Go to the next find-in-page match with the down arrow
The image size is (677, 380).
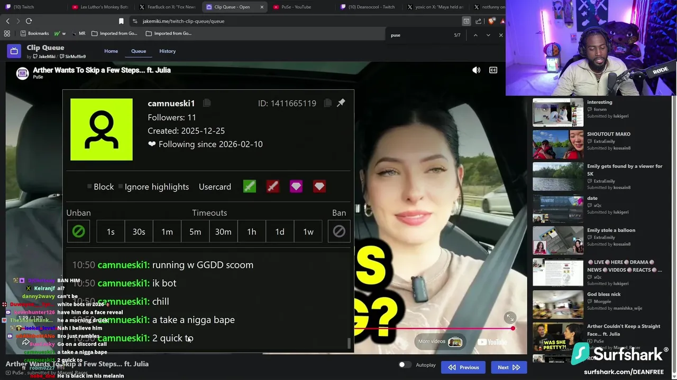[488, 35]
